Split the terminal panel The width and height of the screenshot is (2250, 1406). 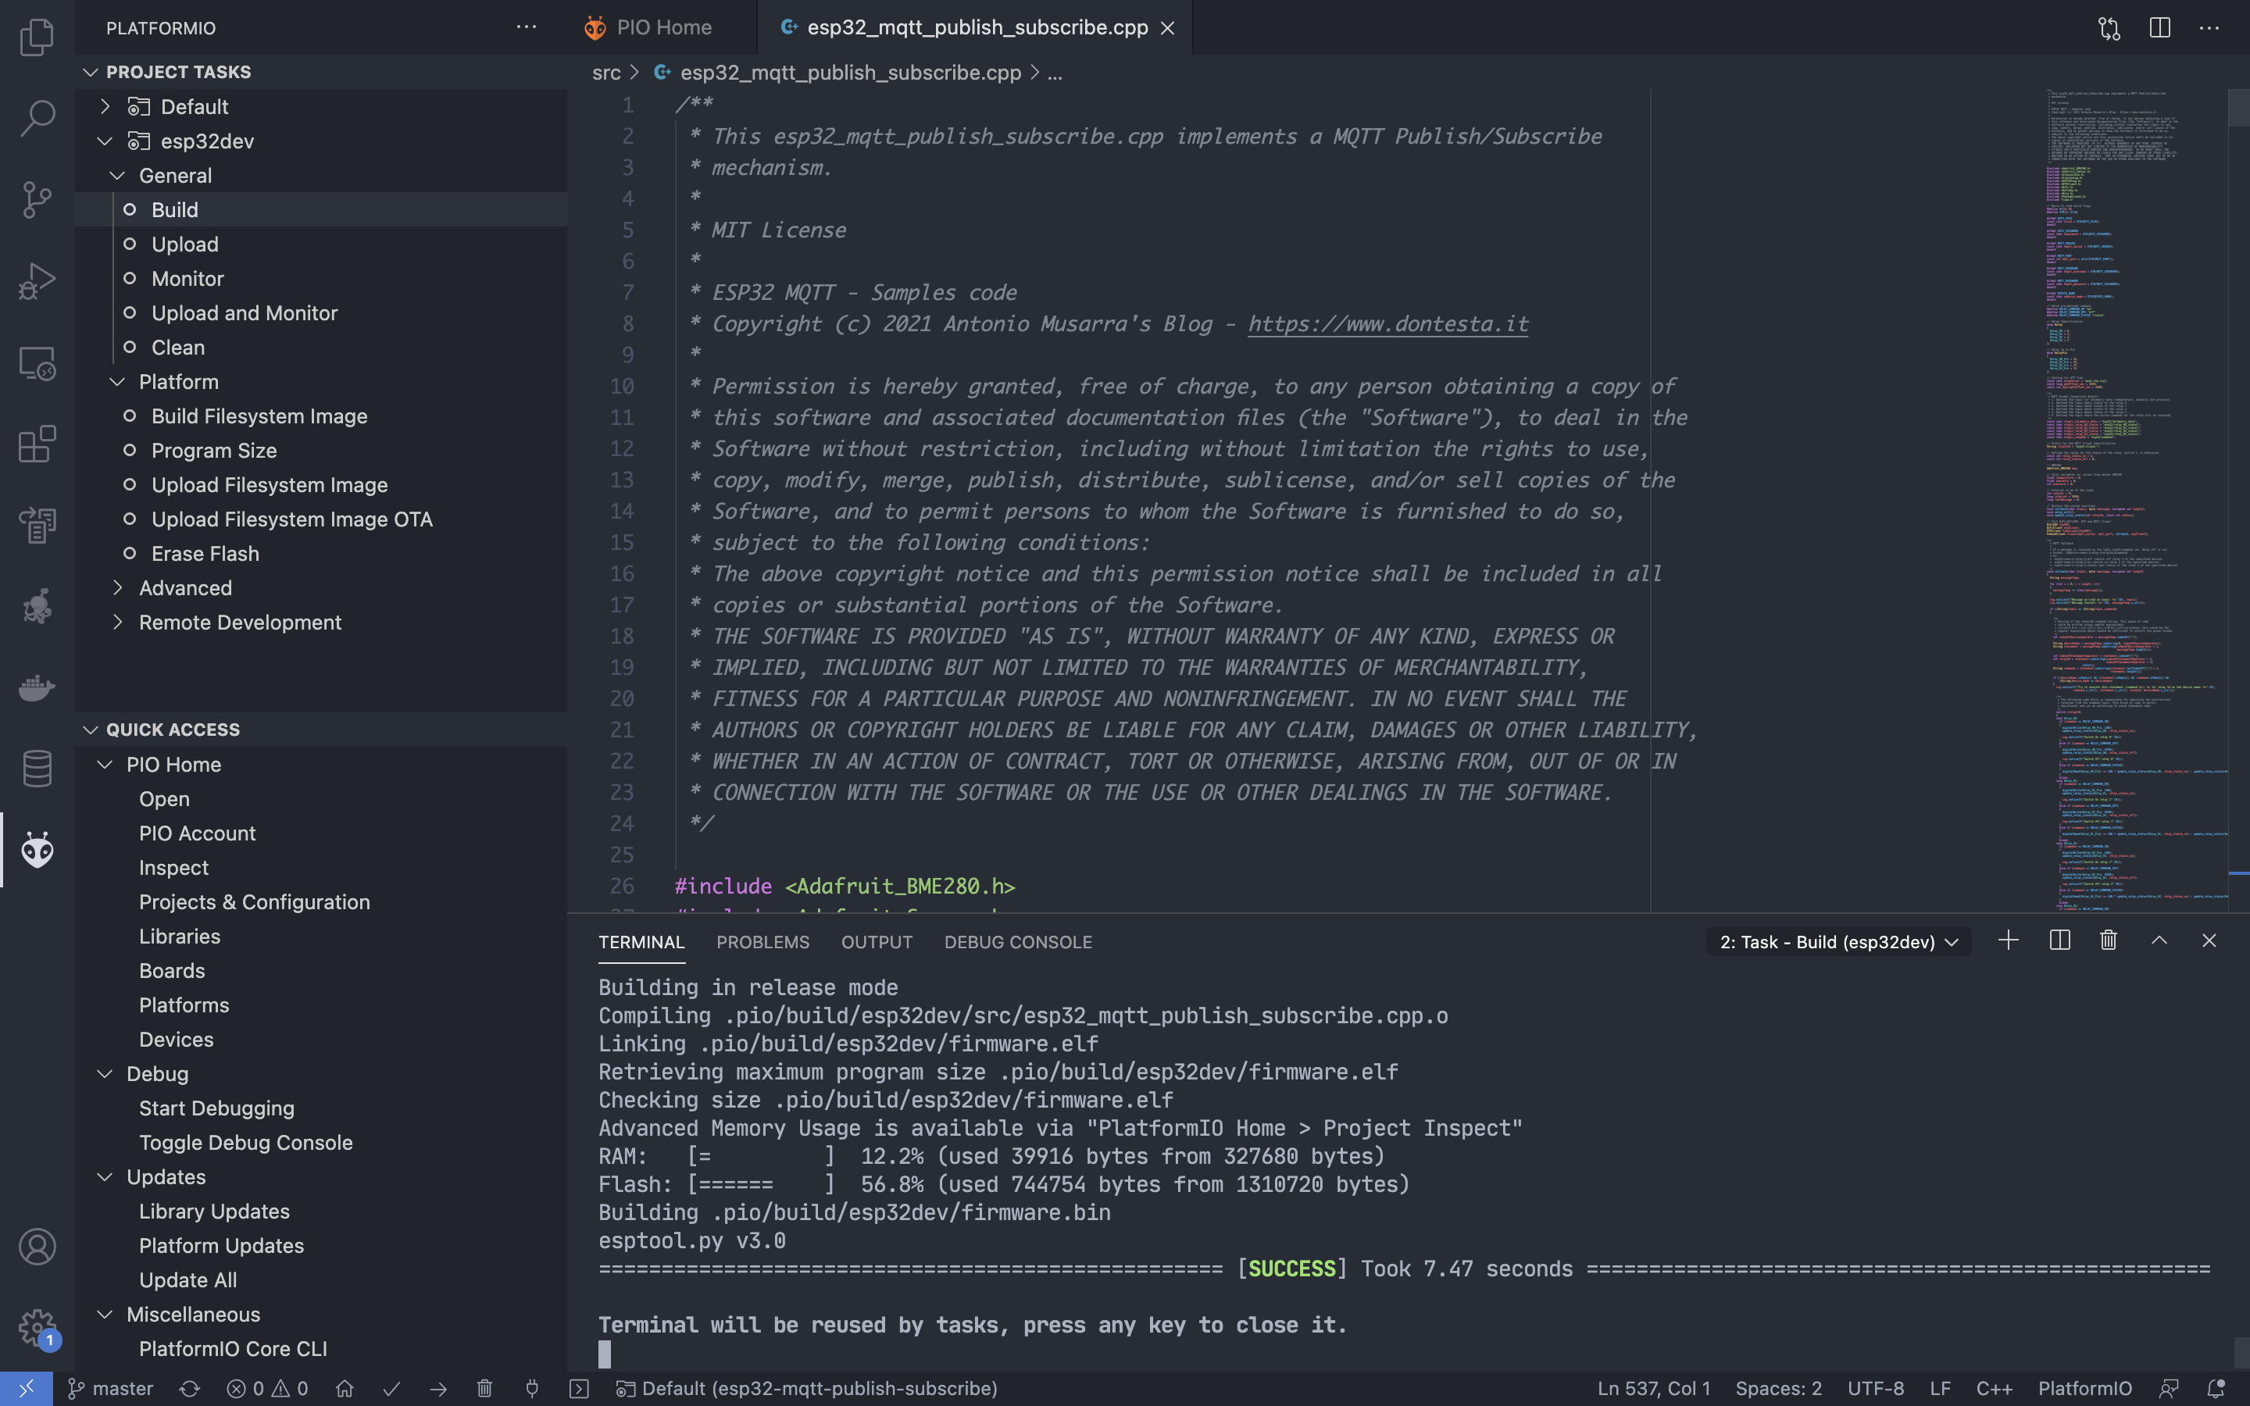(x=2059, y=941)
